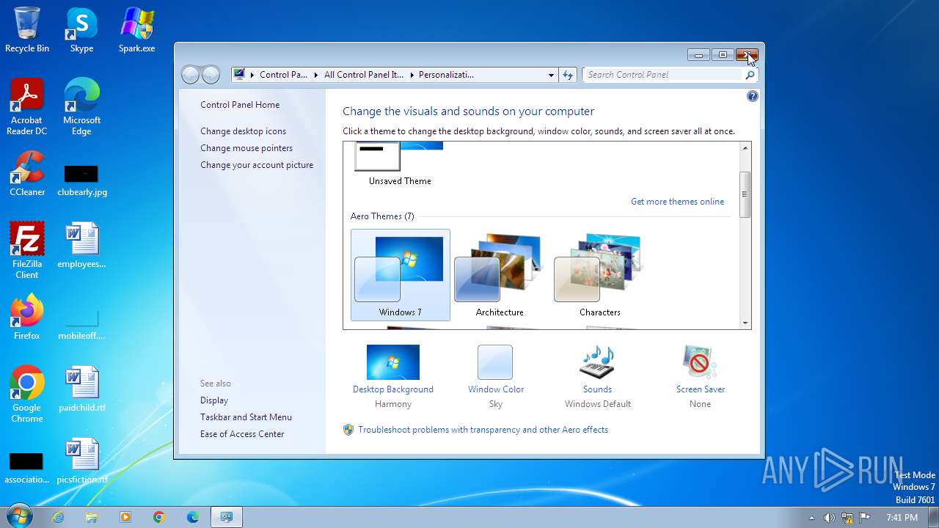Open Screen Saver settings
Screen dimensions: 939x528
[x=700, y=377]
